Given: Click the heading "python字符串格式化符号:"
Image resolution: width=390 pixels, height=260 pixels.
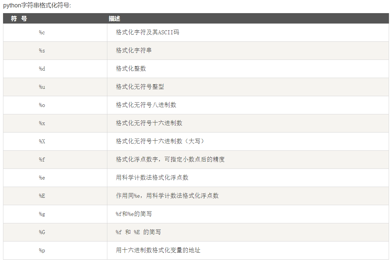Looking at the screenshot, I should pyautogui.click(x=37, y=5).
